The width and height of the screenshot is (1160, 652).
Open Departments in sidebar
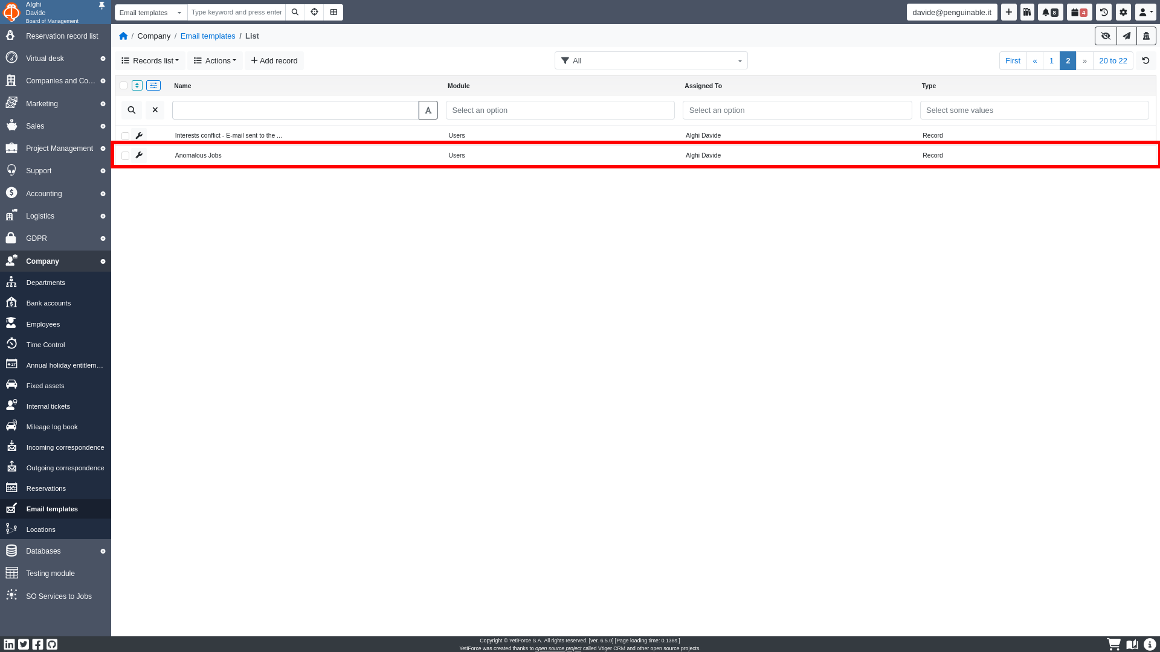tap(56, 283)
